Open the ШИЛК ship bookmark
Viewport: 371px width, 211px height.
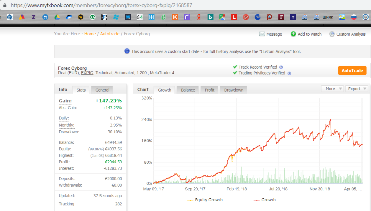[x=324, y=17]
